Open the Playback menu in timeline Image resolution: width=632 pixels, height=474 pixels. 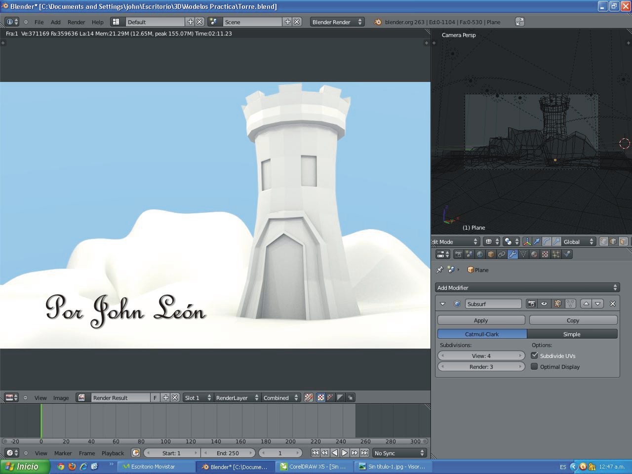tap(113, 453)
